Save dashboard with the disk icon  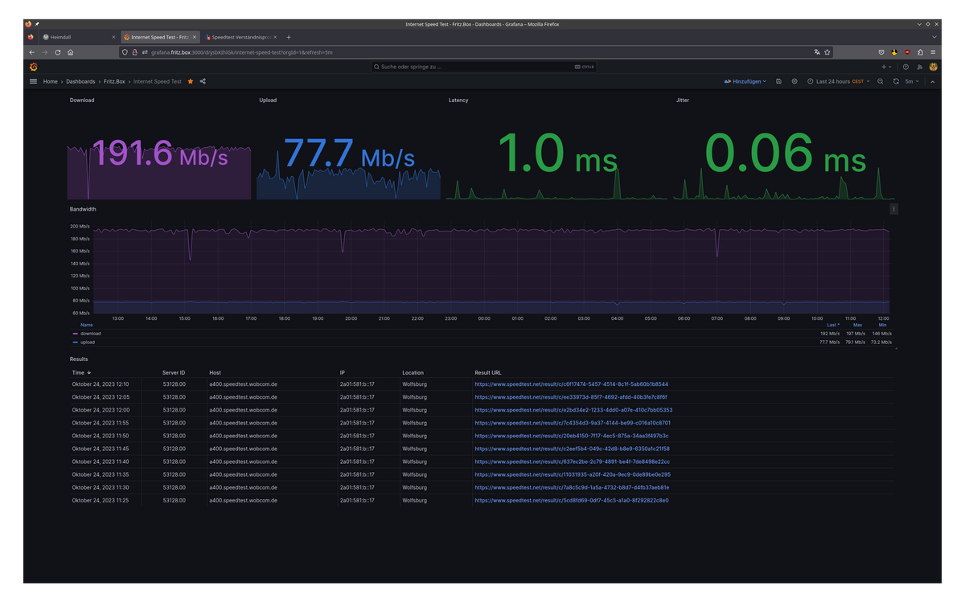pyautogui.click(x=778, y=81)
